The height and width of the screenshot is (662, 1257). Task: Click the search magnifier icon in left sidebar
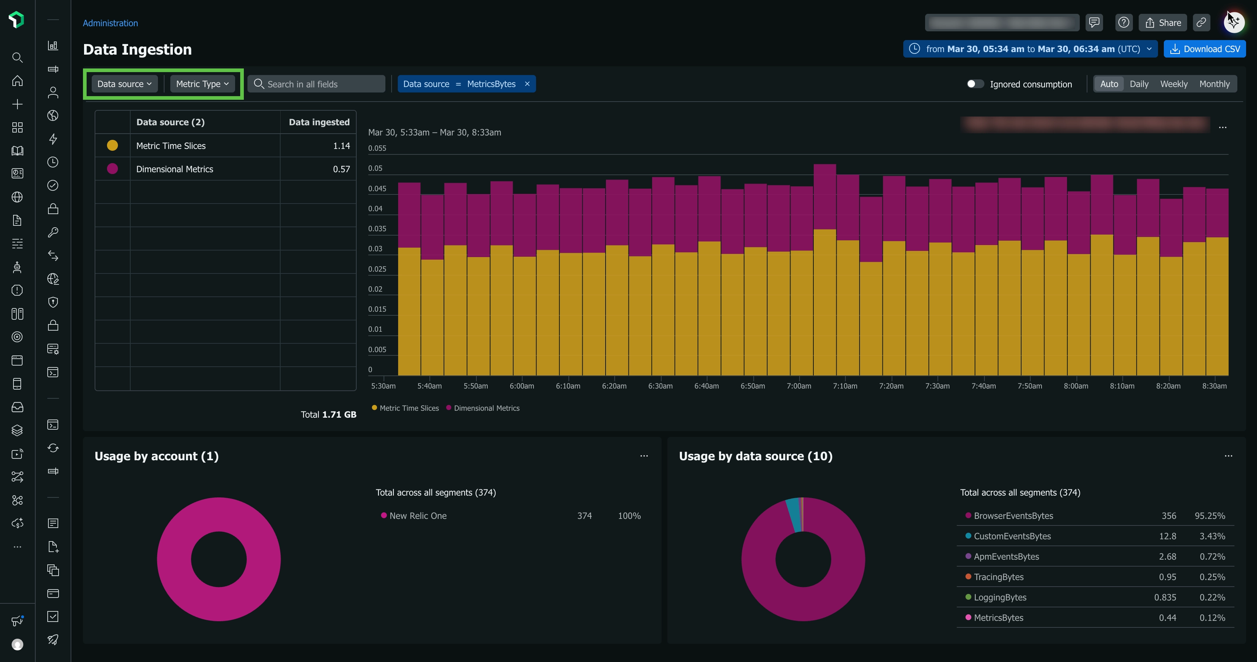(17, 58)
